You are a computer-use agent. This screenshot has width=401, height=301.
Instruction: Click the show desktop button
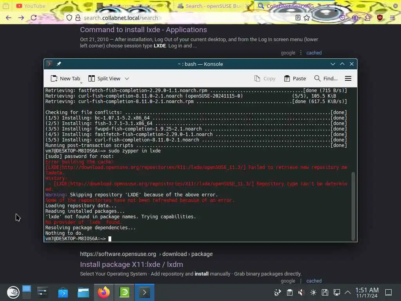(388, 292)
